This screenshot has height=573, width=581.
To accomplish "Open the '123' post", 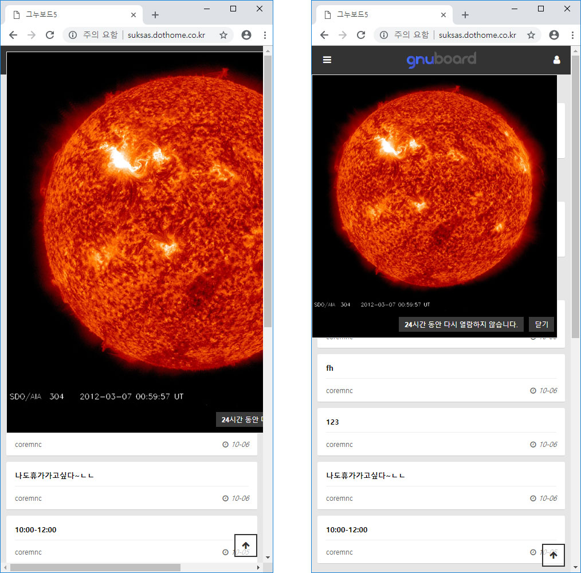I will coord(332,422).
